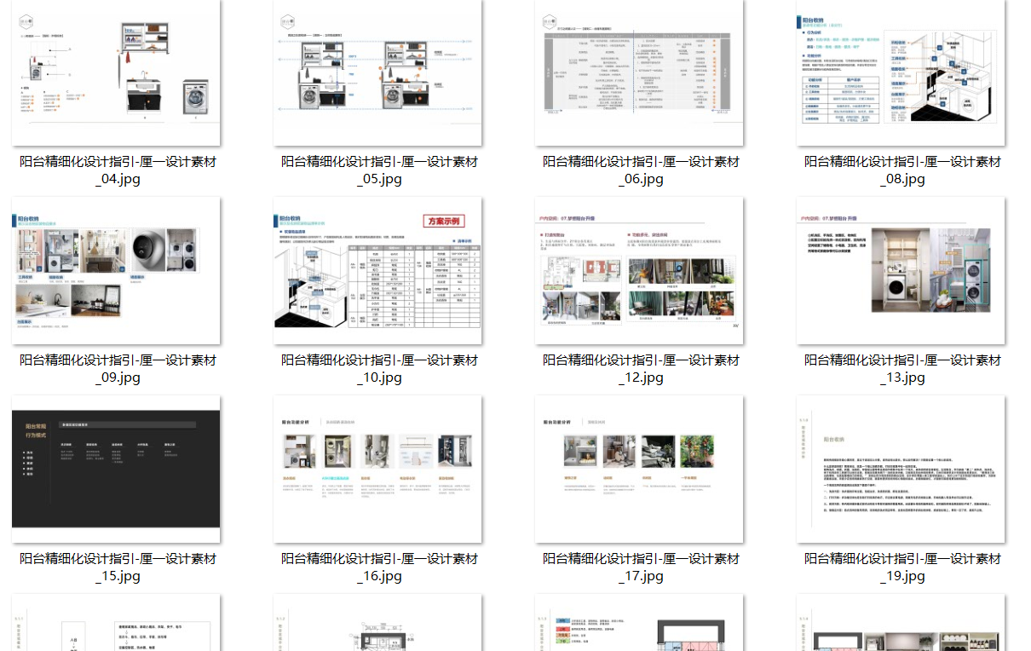Select the thumbnail for file _08.jpg
Screen dimensions: 1031x651
900,72
